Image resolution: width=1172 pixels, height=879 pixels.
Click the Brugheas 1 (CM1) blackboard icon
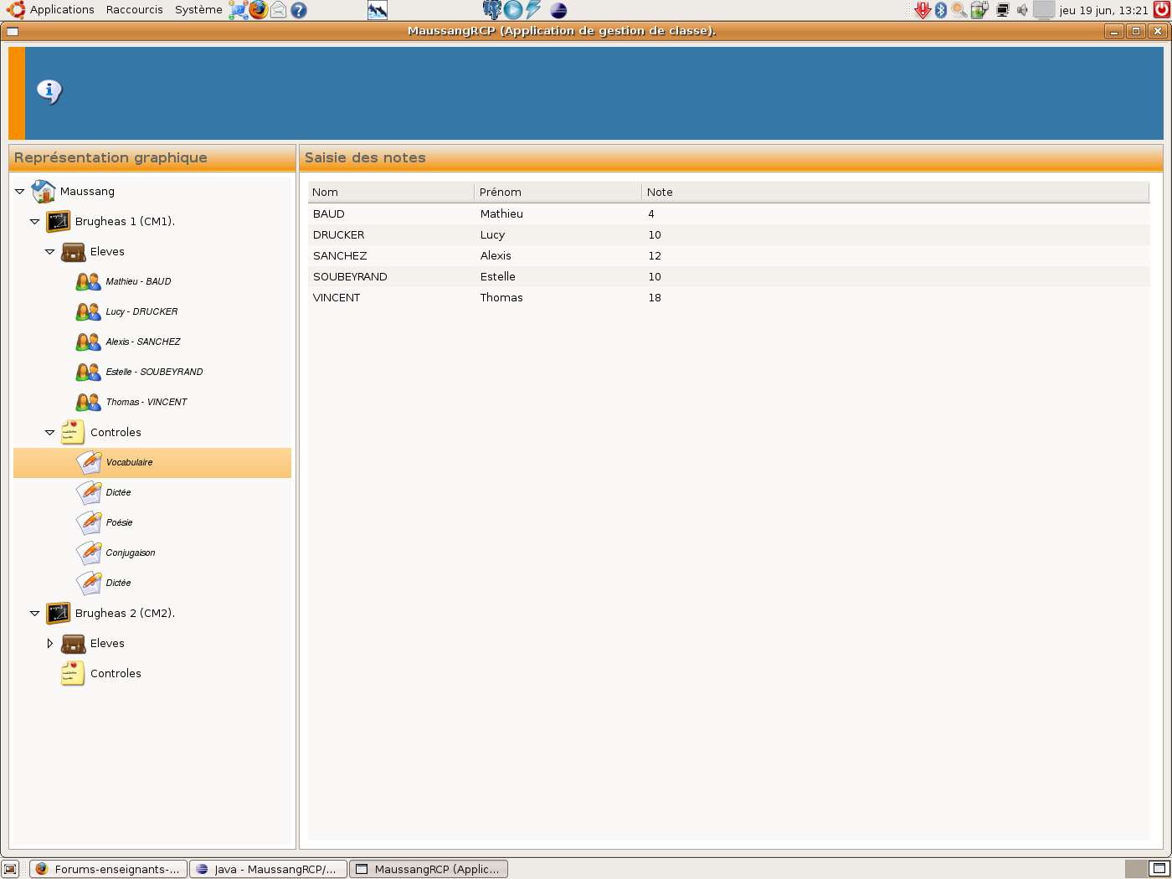[59, 221]
